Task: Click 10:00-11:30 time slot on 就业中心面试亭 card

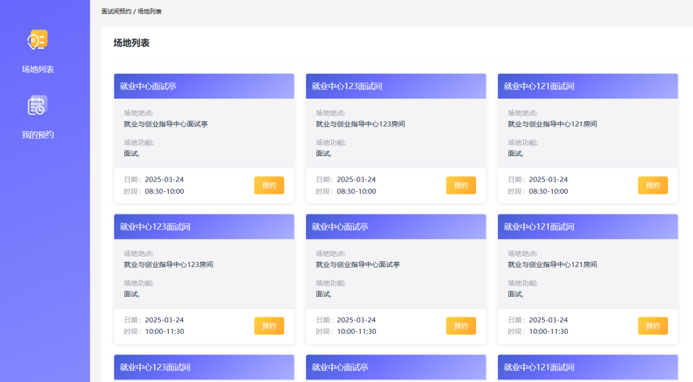Action: pyautogui.click(x=356, y=331)
